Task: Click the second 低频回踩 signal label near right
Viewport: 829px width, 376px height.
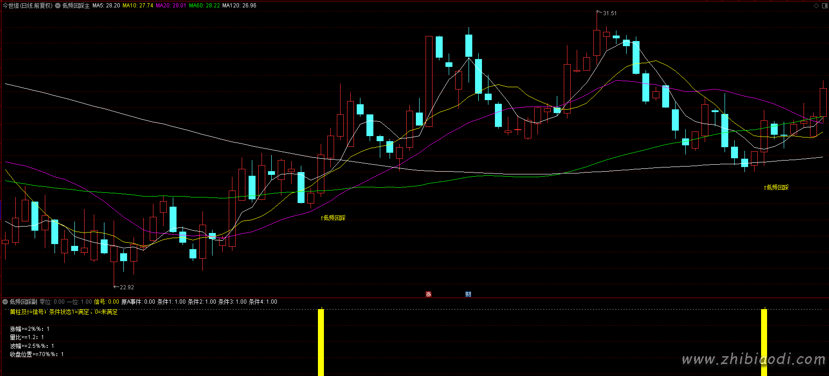Action: (x=776, y=187)
